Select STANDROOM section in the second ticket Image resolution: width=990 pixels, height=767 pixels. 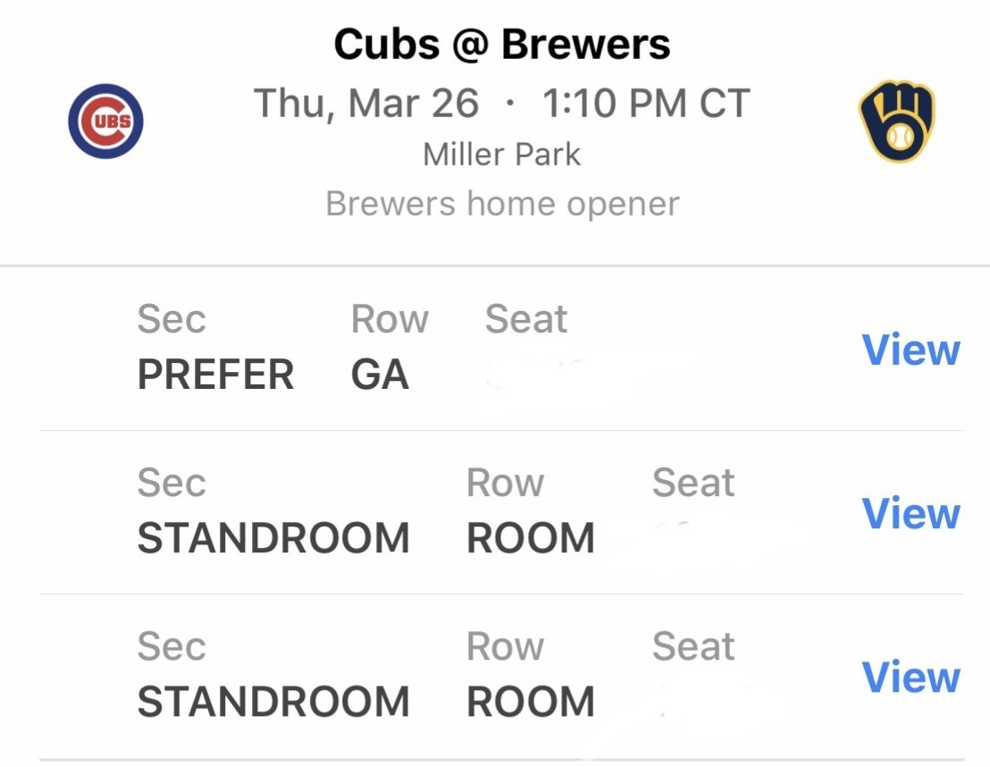(x=273, y=537)
